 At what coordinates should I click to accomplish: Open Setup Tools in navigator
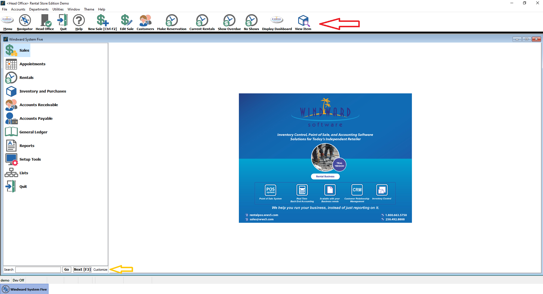tap(23, 159)
